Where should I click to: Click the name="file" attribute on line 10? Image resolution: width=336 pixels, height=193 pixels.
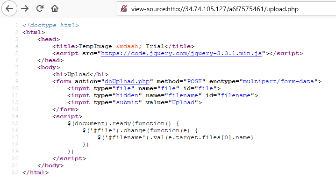159,88
